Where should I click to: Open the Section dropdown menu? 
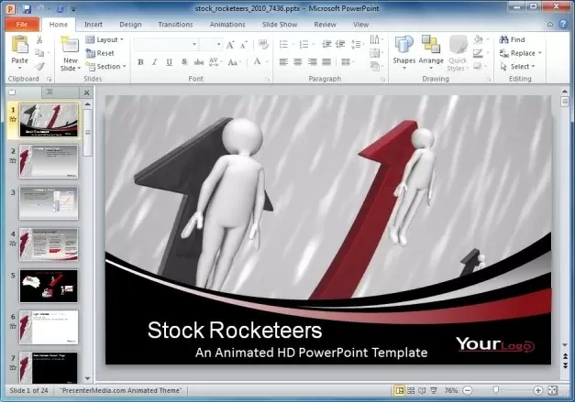coord(107,67)
